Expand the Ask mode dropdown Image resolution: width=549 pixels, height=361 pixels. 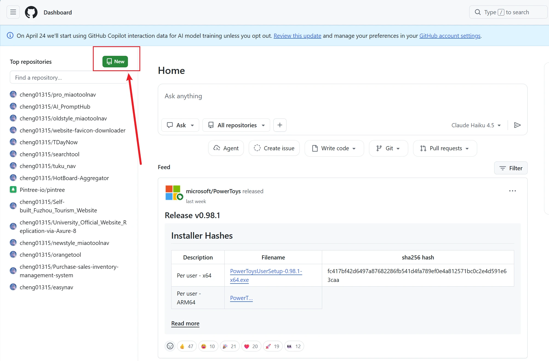180,125
